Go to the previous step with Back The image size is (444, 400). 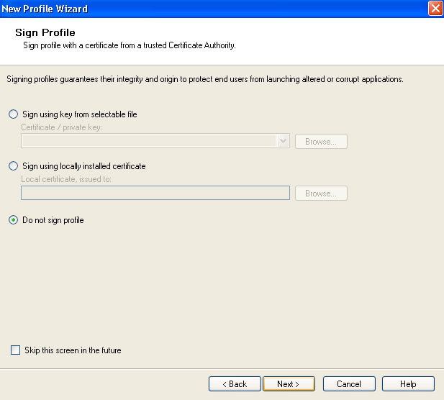[235, 384]
